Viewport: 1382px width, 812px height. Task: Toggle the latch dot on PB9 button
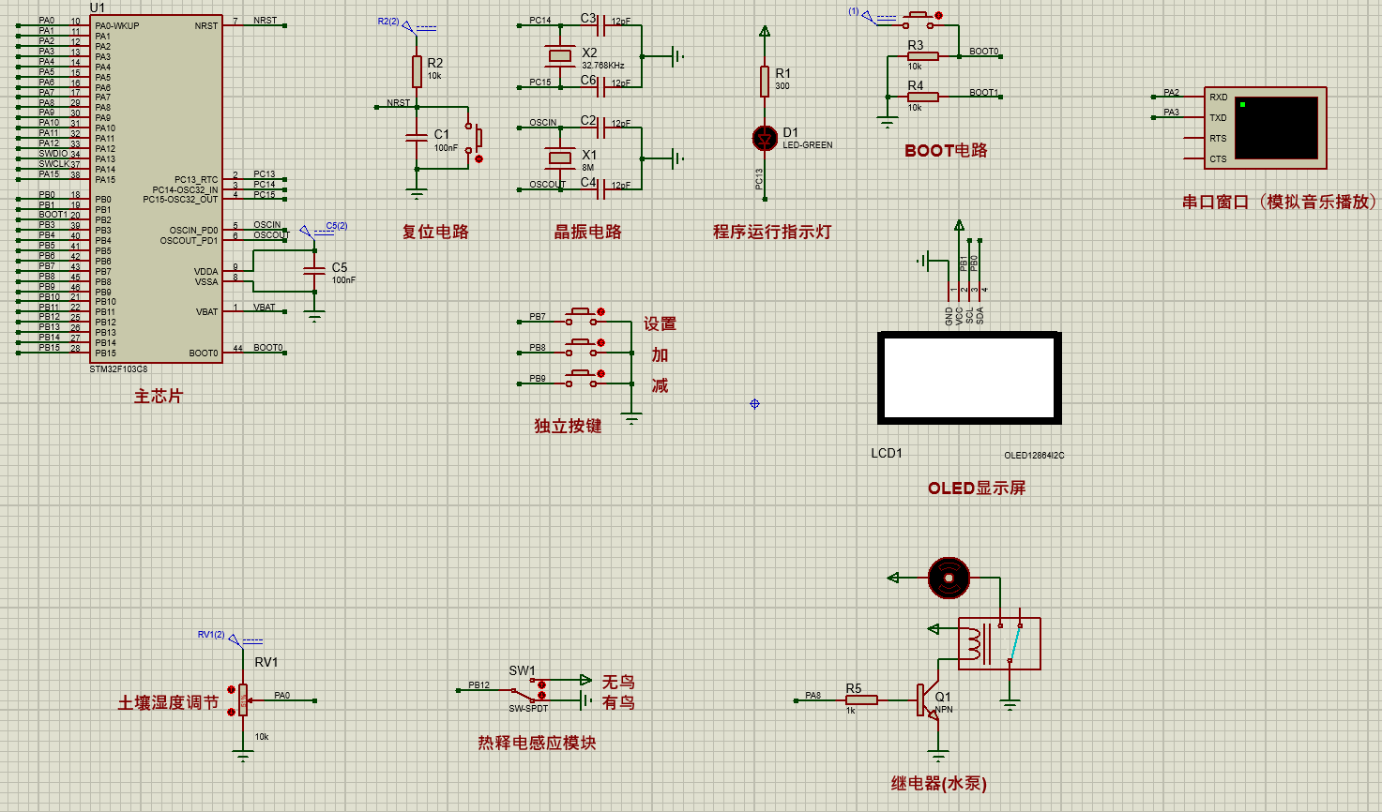pyautogui.click(x=601, y=373)
